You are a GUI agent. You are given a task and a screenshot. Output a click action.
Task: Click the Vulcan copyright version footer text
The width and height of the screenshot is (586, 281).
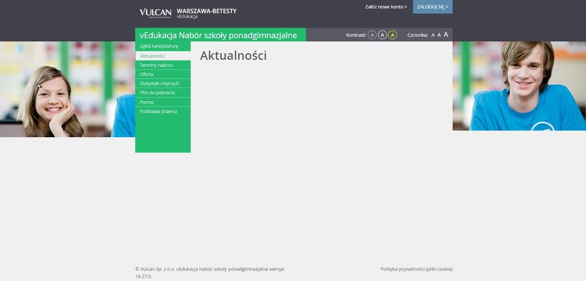pos(209,273)
